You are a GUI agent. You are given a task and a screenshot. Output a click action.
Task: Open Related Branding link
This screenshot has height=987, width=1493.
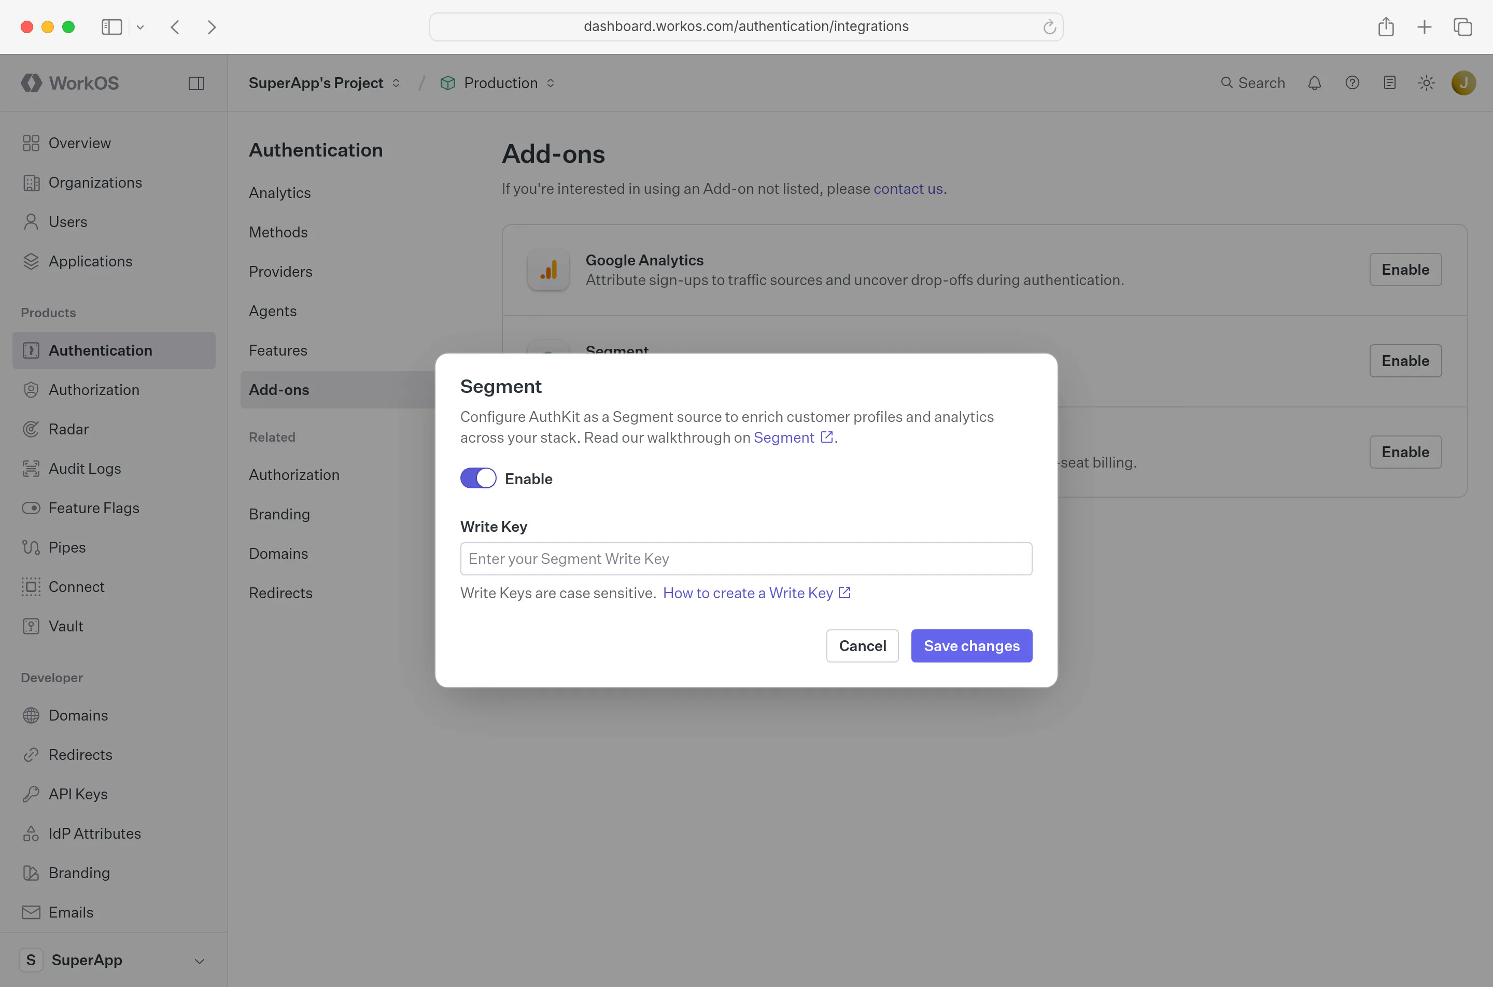click(x=279, y=514)
